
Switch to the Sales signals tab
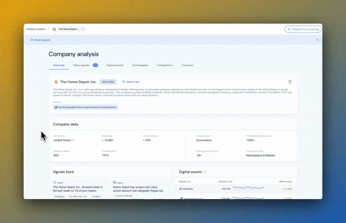(x=81, y=65)
